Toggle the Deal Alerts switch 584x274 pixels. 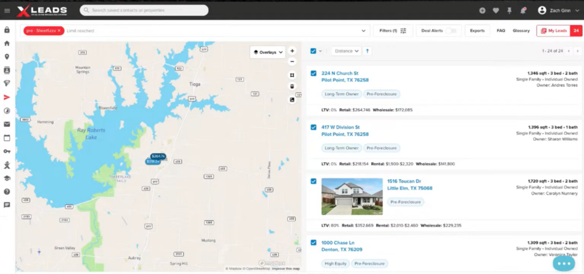point(451,31)
